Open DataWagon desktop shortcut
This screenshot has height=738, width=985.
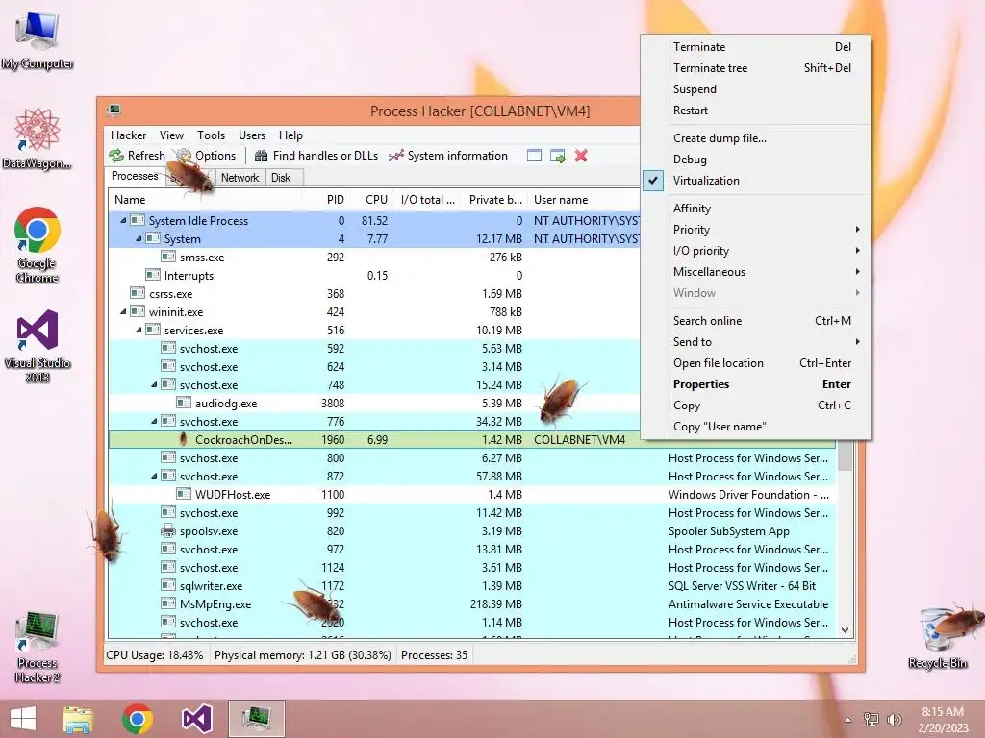click(38, 138)
